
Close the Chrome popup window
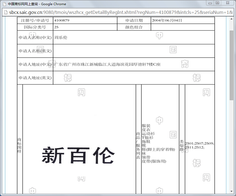228,3
